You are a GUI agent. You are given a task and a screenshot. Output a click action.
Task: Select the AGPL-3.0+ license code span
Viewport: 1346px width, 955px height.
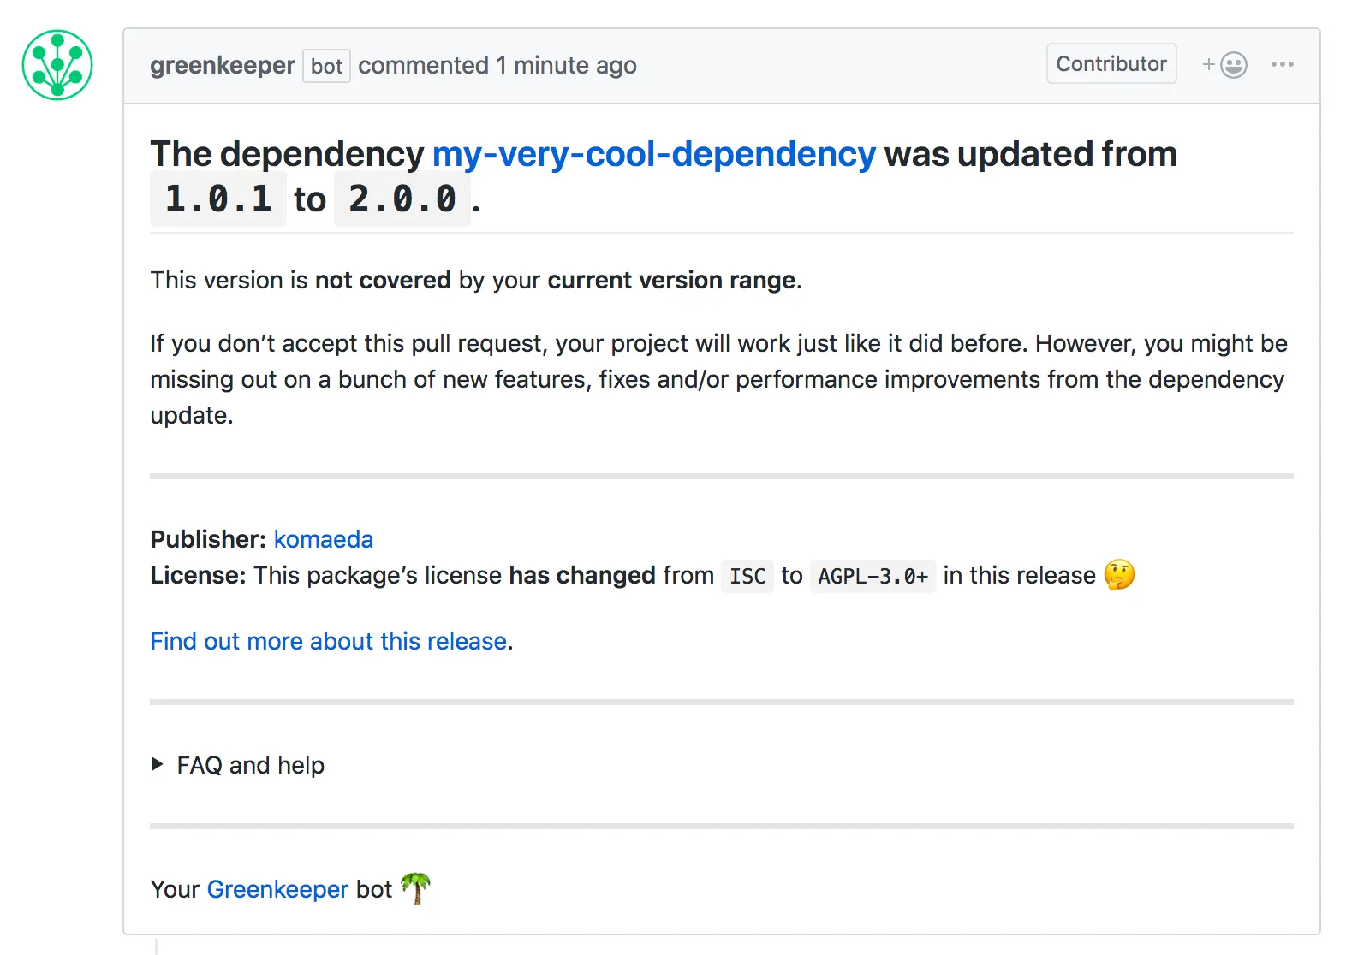click(x=873, y=575)
